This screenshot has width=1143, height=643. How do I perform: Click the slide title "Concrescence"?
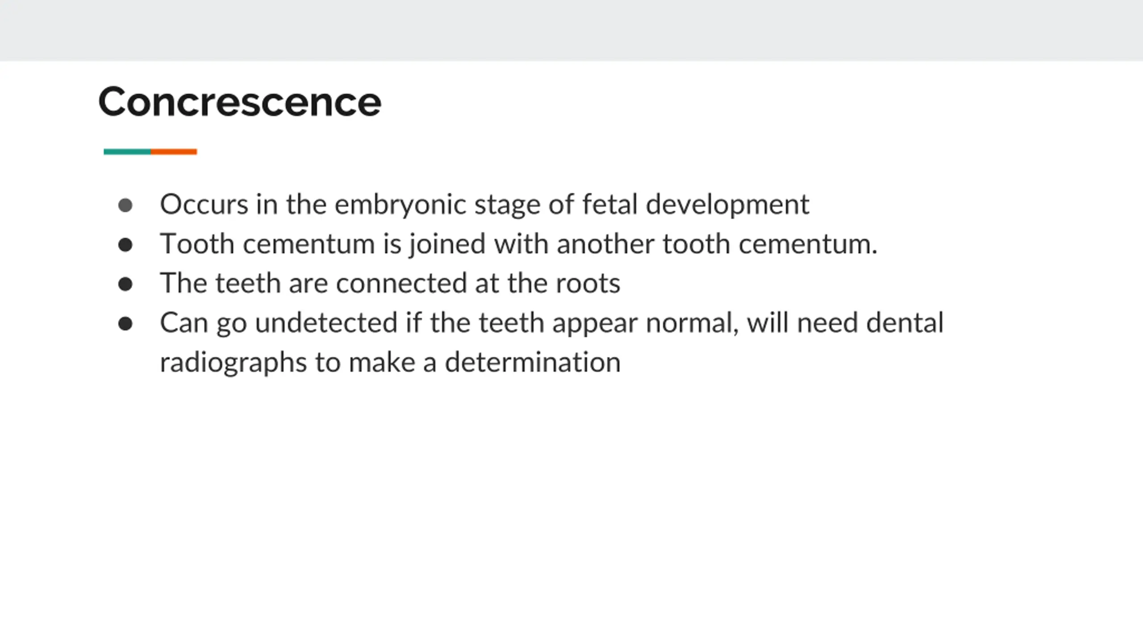pos(240,102)
